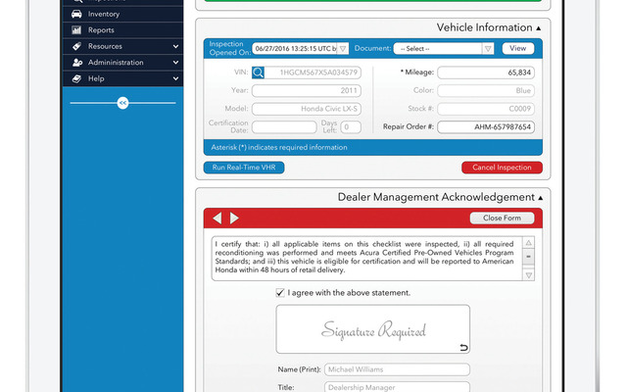627x392 pixels.
Task: Click the Administration user icon
Action: point(76,63)
